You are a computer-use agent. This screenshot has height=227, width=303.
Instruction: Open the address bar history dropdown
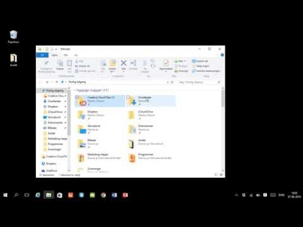[168, 82]
